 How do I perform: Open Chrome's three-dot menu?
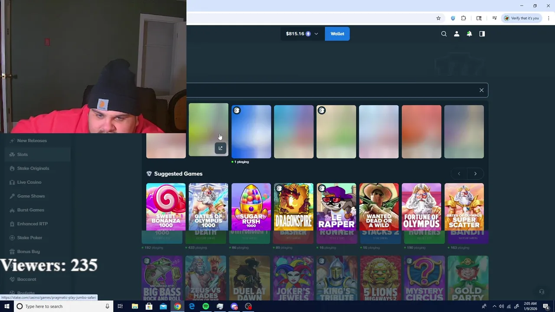pos(548,18)
